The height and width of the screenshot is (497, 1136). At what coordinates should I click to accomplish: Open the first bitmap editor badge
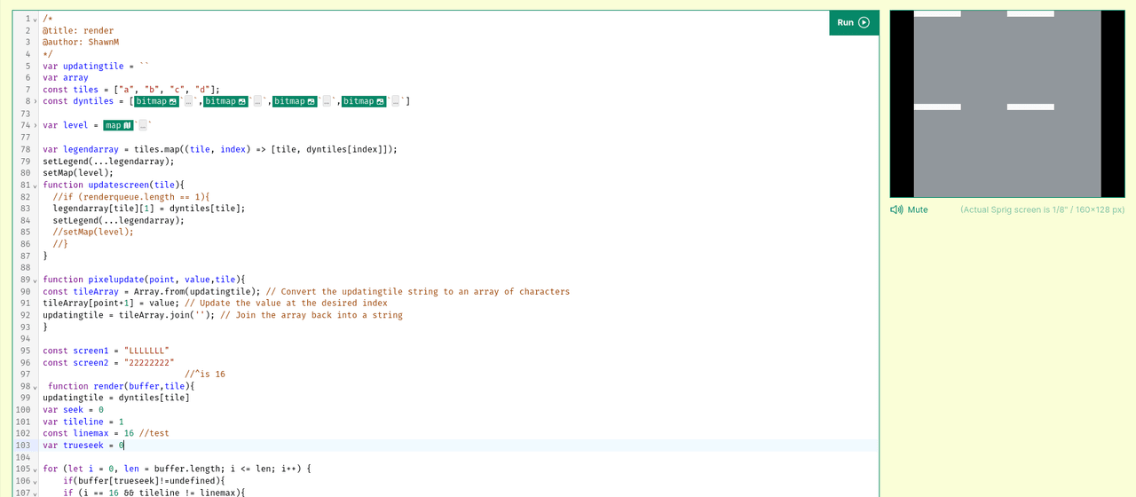point(157,101)
